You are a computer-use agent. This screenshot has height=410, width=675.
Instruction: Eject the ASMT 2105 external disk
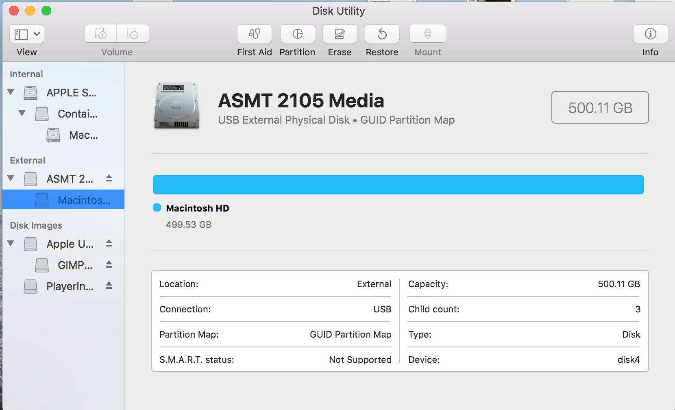coord(109,178)
